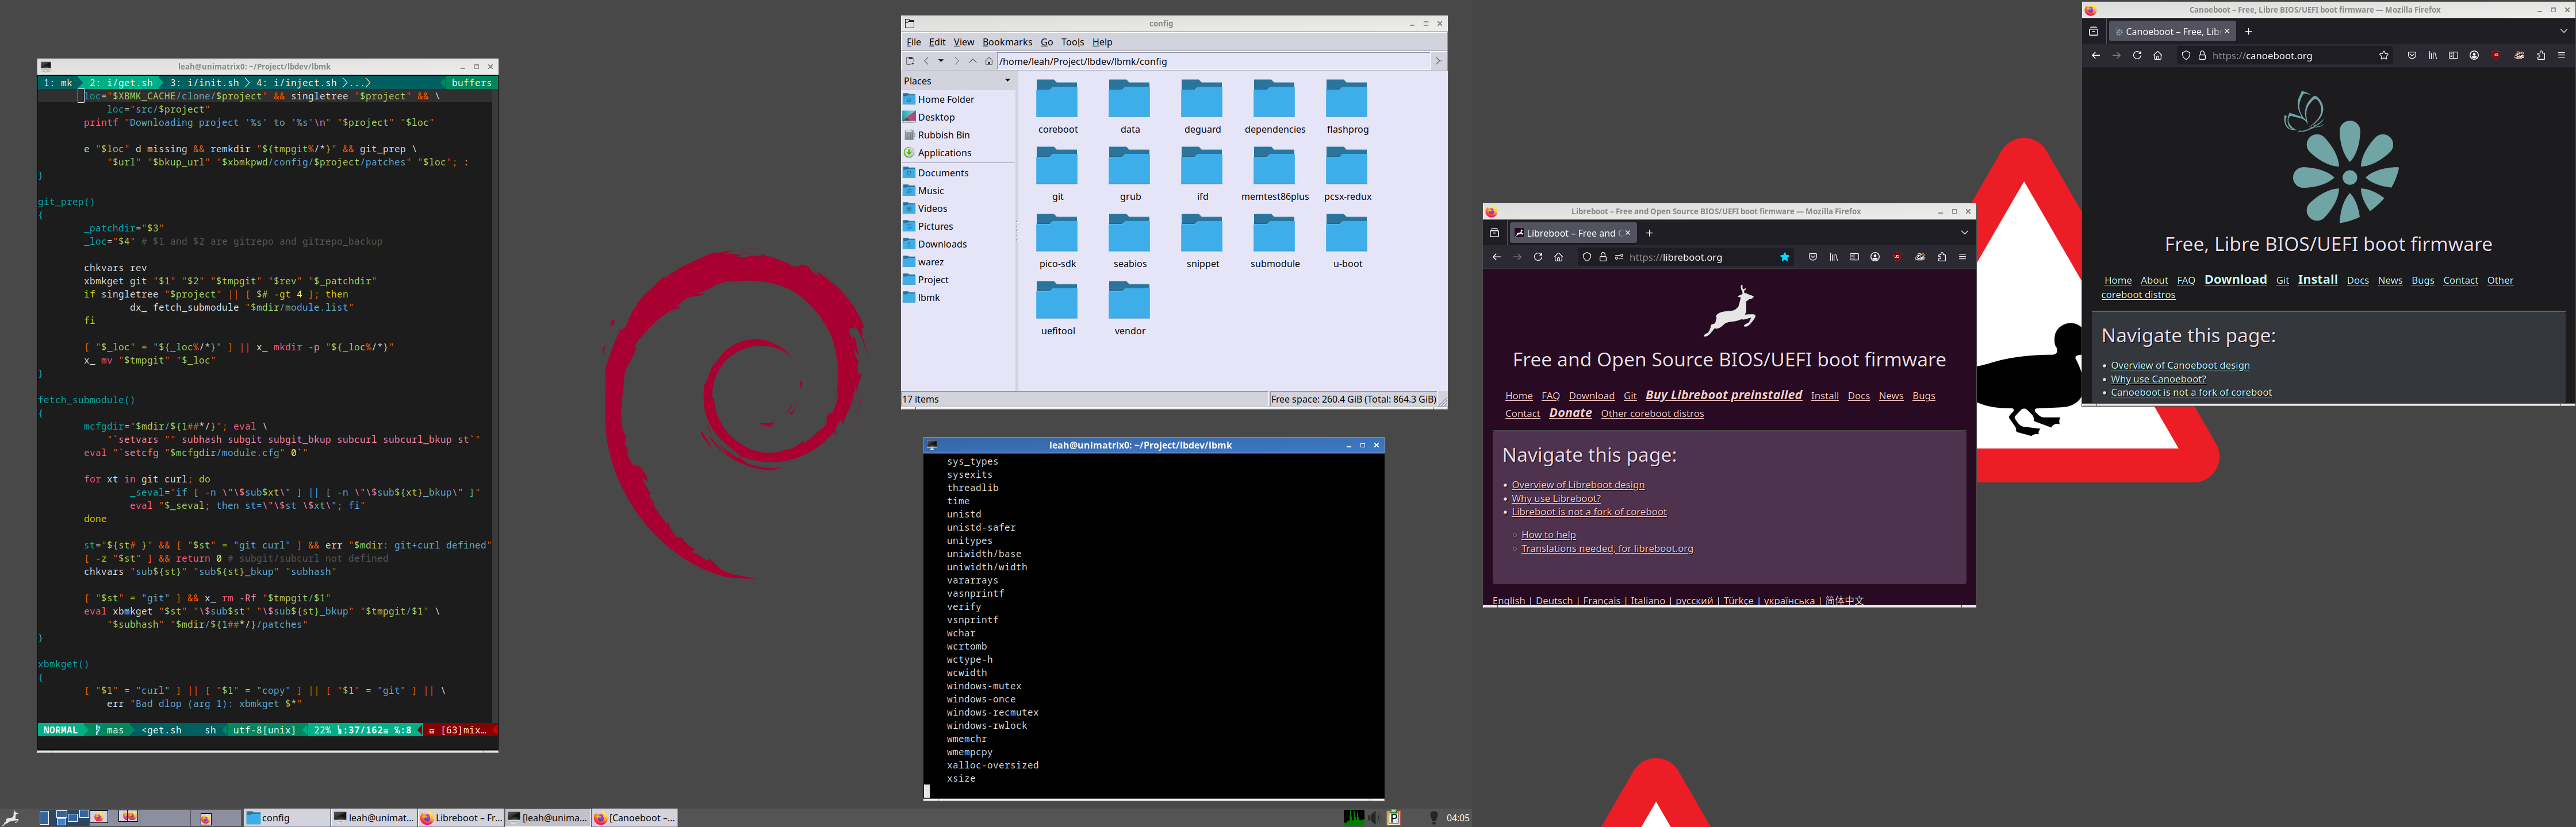Open new tab in the Canoeboot Firefox window

[2249, 31]
